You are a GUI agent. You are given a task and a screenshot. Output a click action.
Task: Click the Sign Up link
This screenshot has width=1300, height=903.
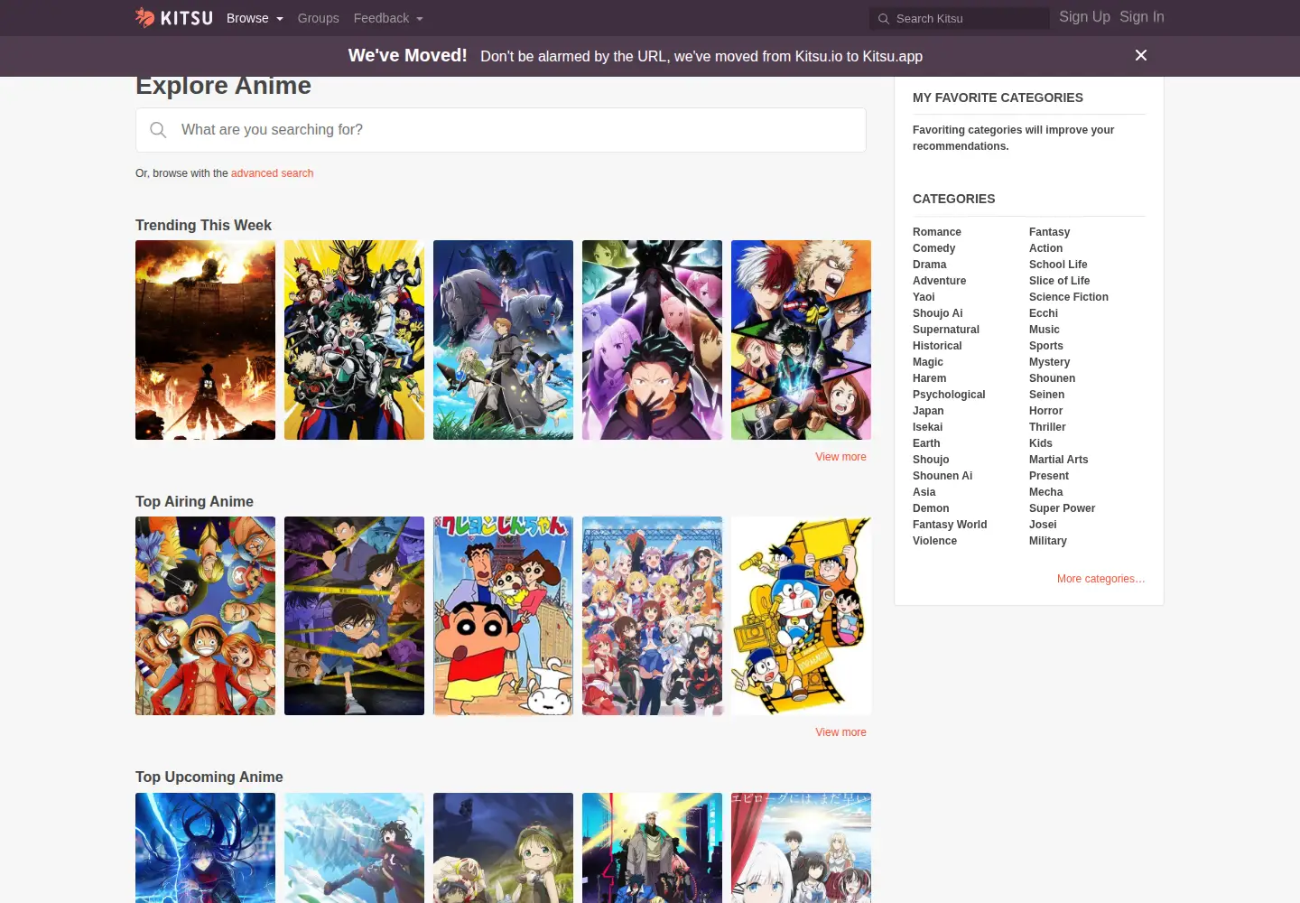click(1084, 16)
